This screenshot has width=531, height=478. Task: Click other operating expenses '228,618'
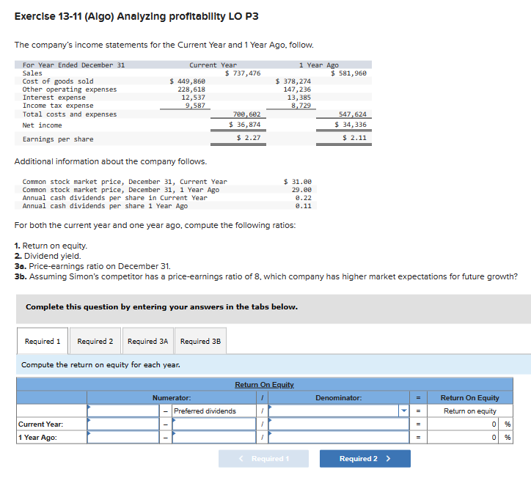[x=191, y=89]
